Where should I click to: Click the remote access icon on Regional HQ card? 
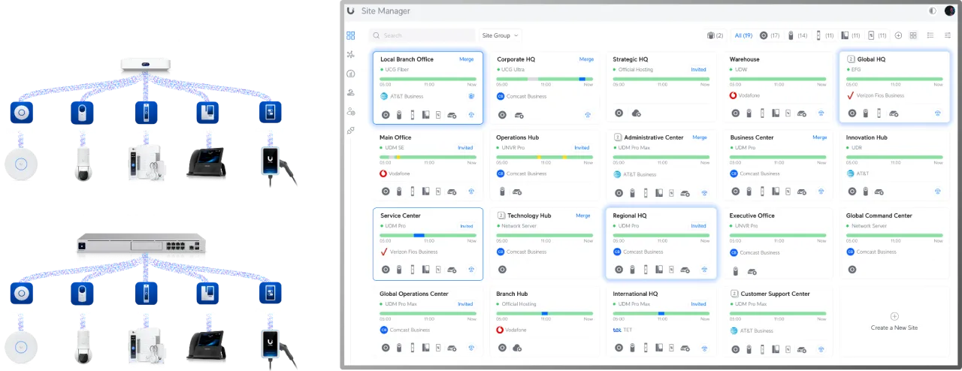704,270
